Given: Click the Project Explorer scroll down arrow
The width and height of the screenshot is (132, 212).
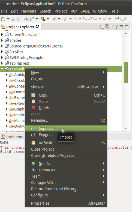Looking at the screenshot, I should click(x=126, y=128).
